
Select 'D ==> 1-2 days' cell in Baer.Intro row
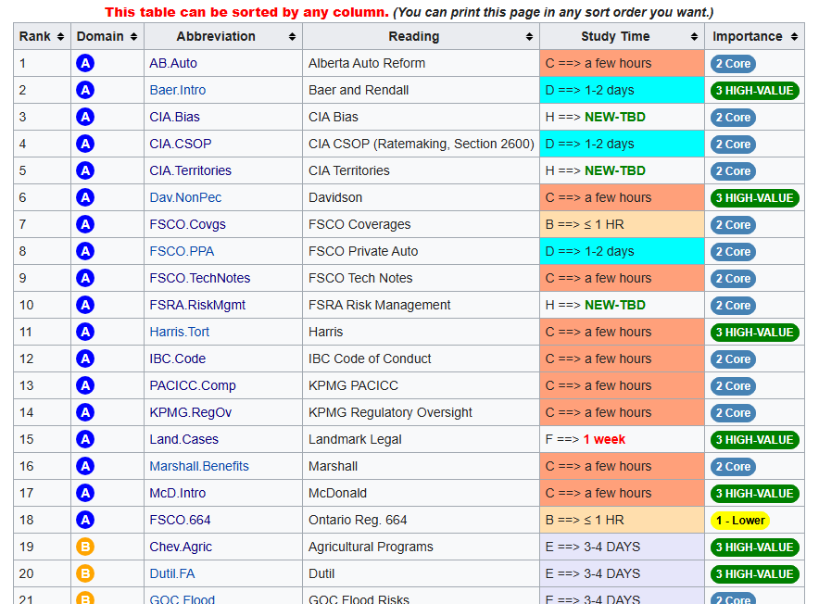[622, 90]
